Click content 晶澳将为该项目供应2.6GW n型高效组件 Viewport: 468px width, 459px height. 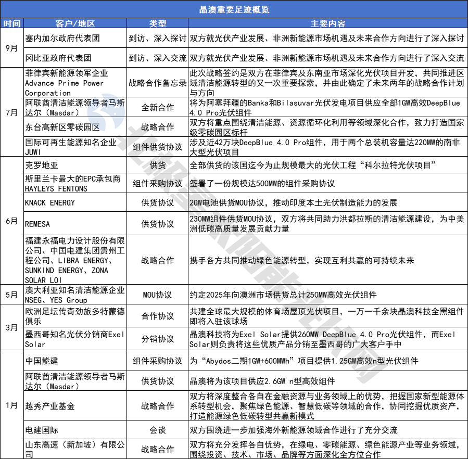[328, 381]
